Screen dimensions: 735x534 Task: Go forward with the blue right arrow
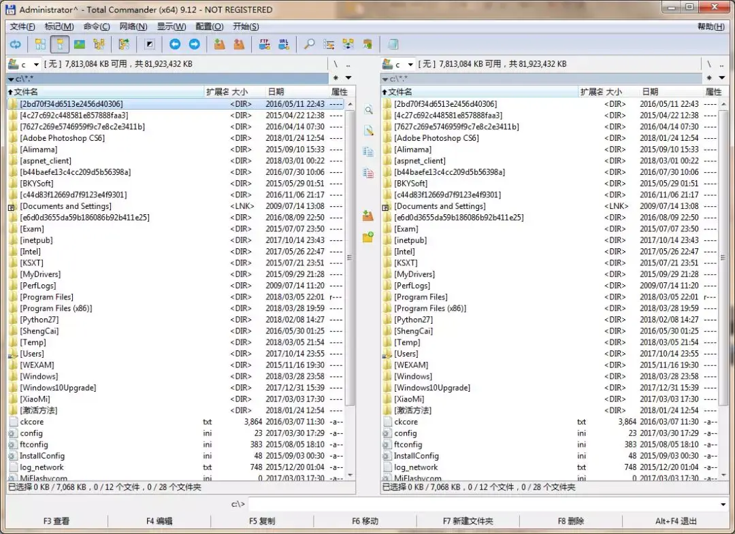[194, 44]
